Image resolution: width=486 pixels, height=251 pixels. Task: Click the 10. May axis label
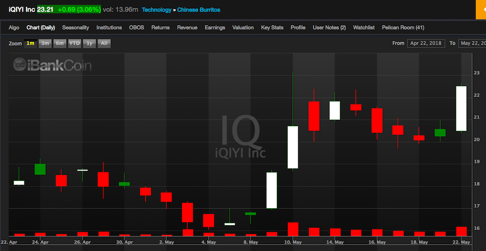pos(293,242)
